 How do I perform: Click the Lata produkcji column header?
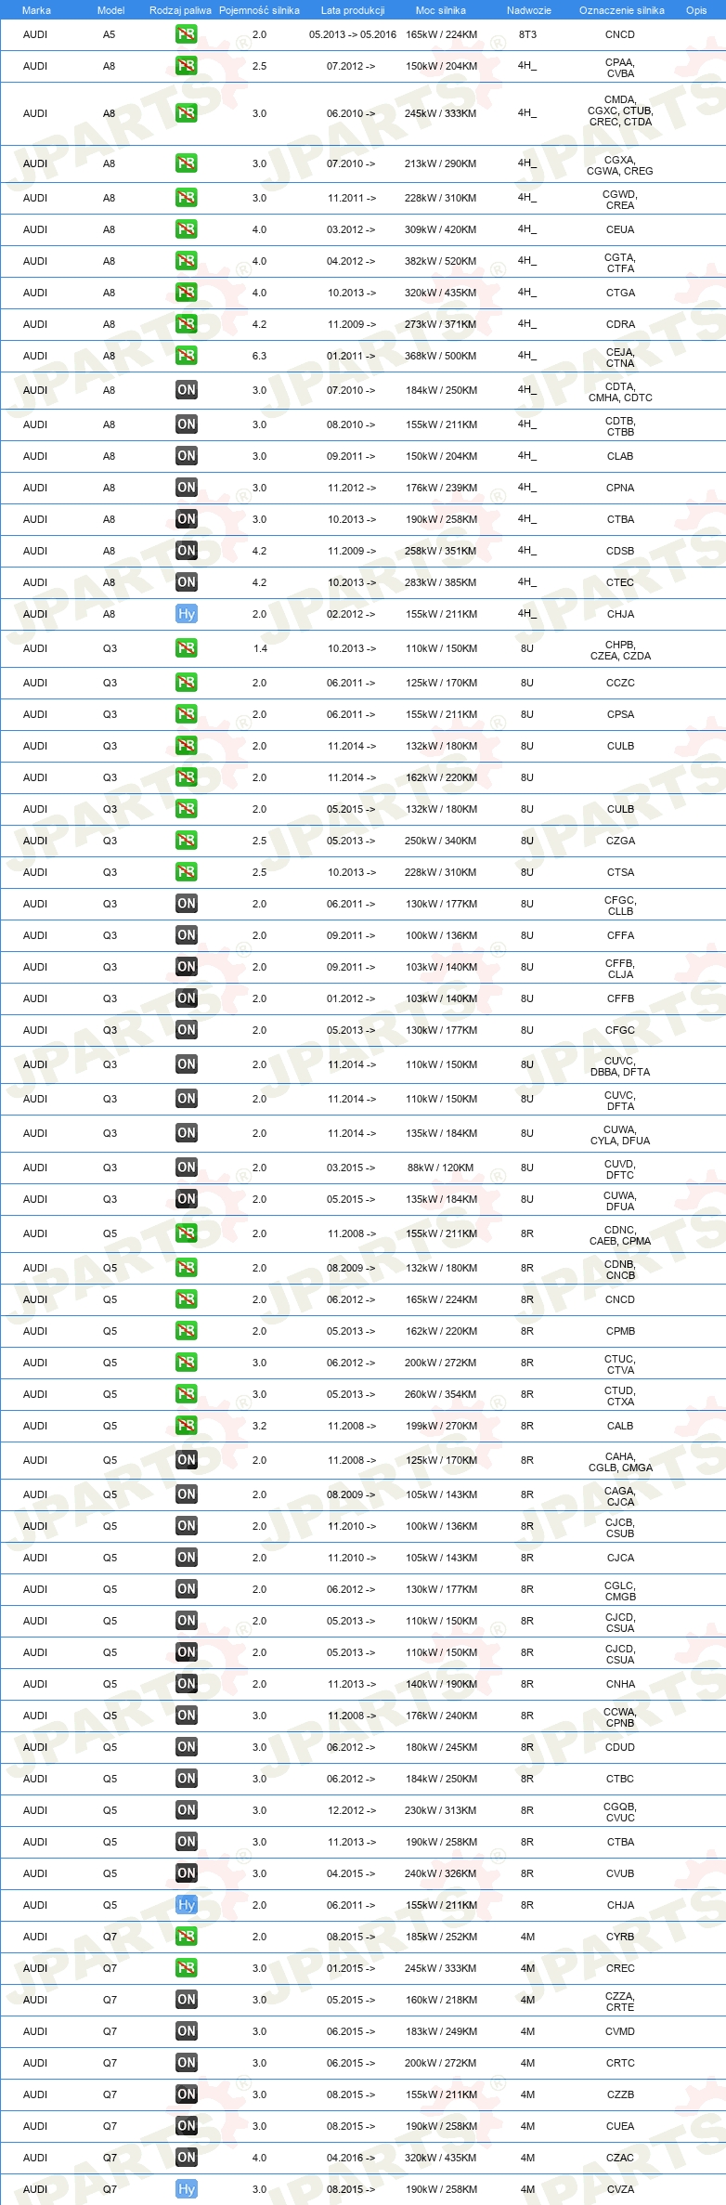pyautogui.click(x=353, y=10)
